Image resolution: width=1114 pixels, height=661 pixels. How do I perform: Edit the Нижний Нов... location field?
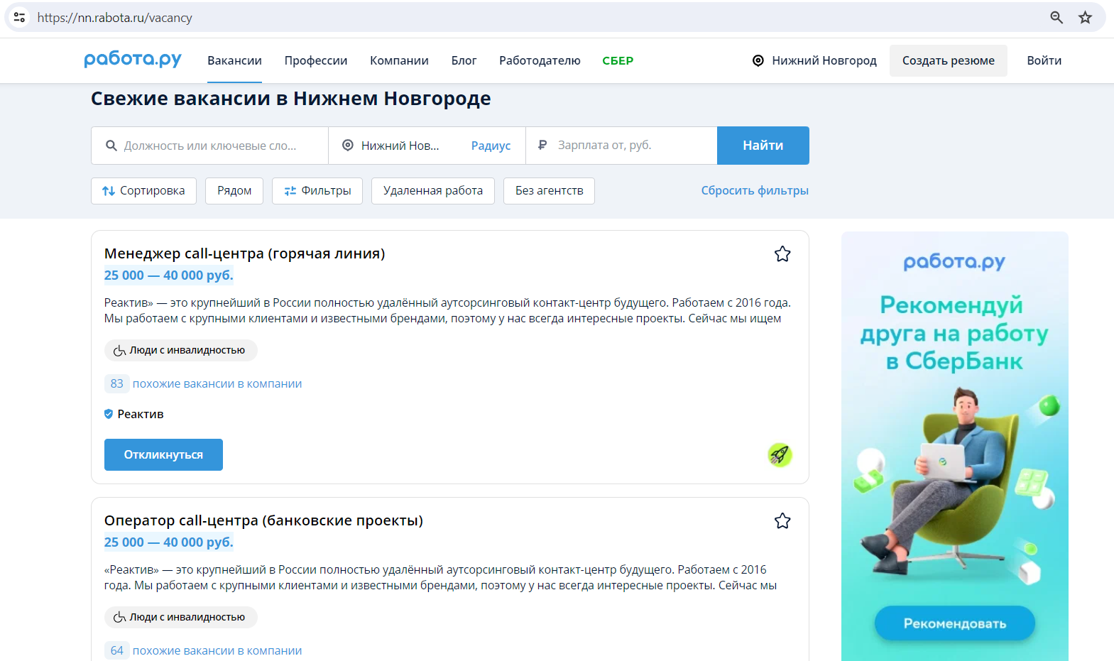click(400, 146)
